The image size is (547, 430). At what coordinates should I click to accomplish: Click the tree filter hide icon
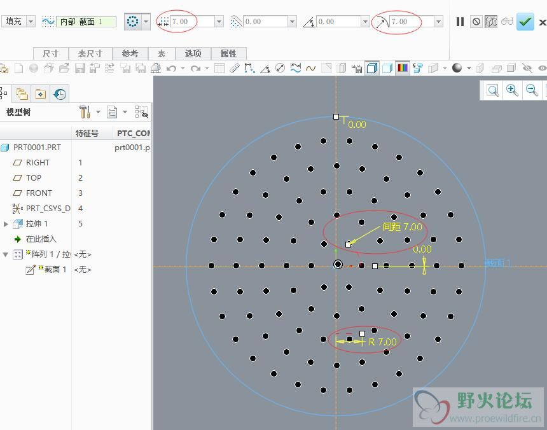(x=142, y=113)
